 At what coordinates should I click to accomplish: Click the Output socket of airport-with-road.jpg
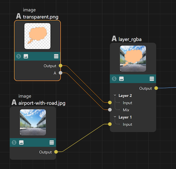click(x=56, y=152)
